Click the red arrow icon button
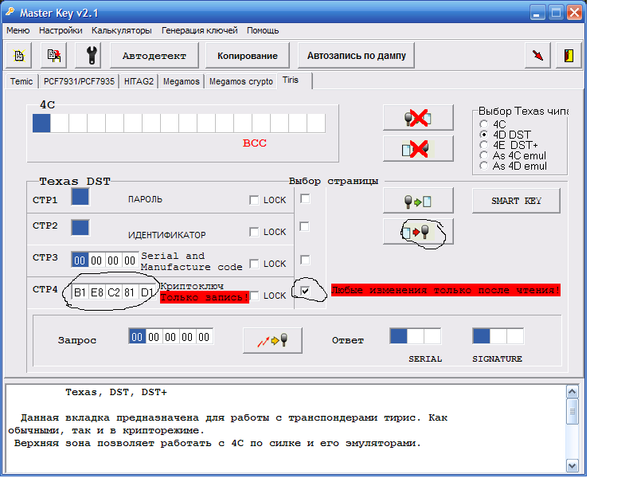 (537, 55)
